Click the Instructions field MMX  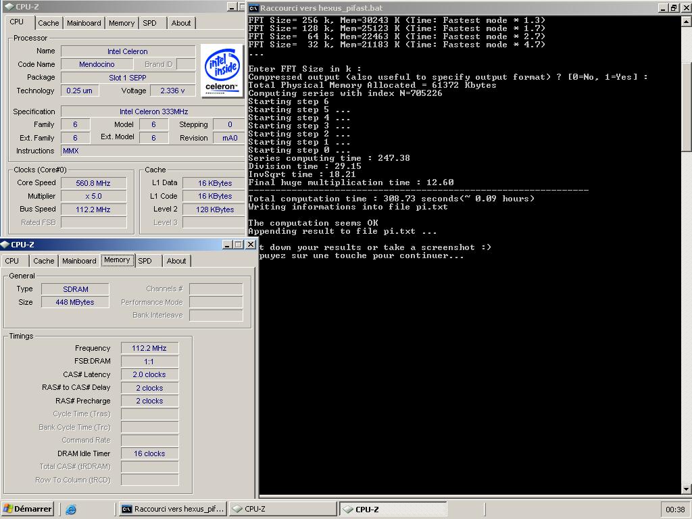coord(153,151)
